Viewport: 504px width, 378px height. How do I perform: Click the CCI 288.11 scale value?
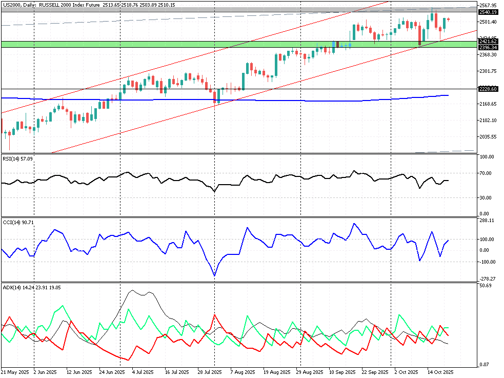click(x=487, y=221)
